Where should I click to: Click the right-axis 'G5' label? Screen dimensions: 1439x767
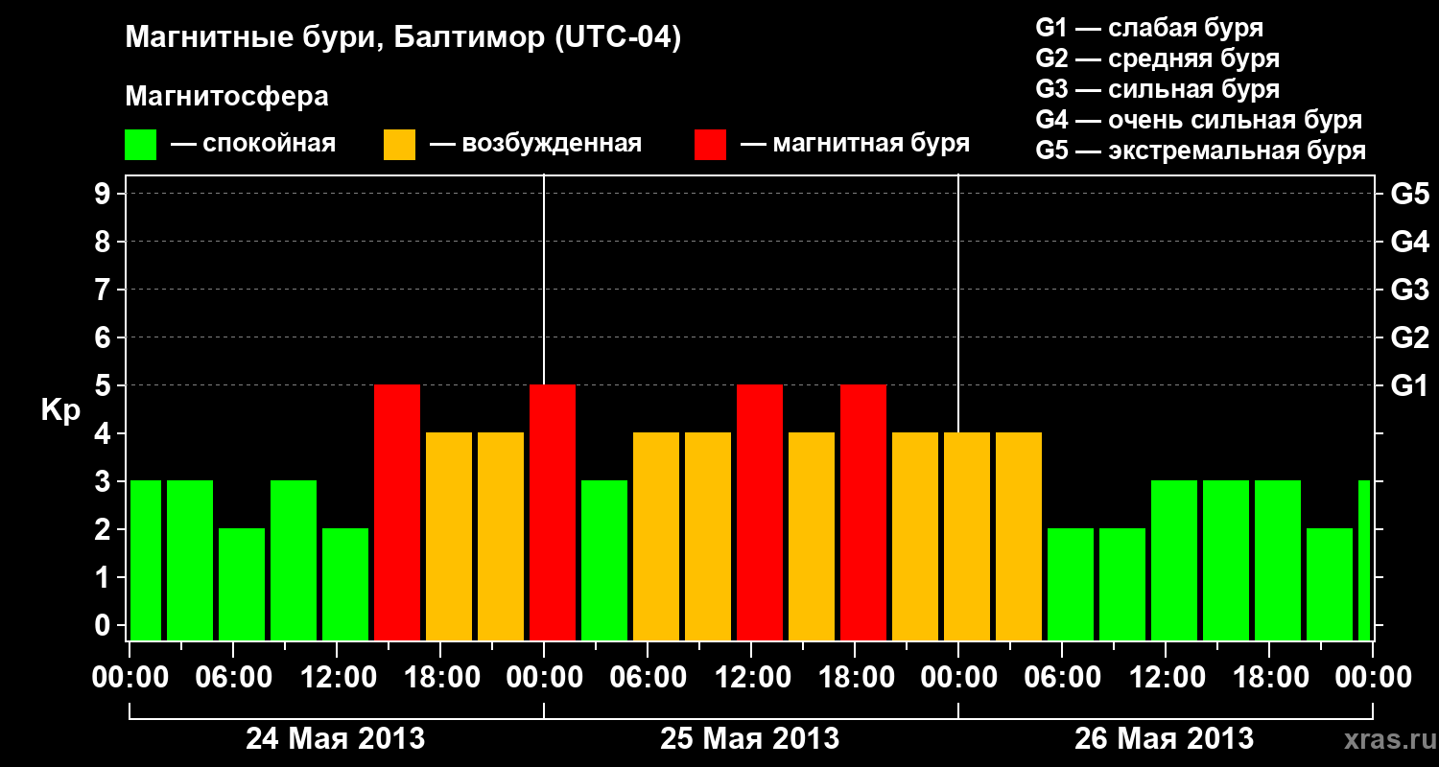(x=1409, y=195)
